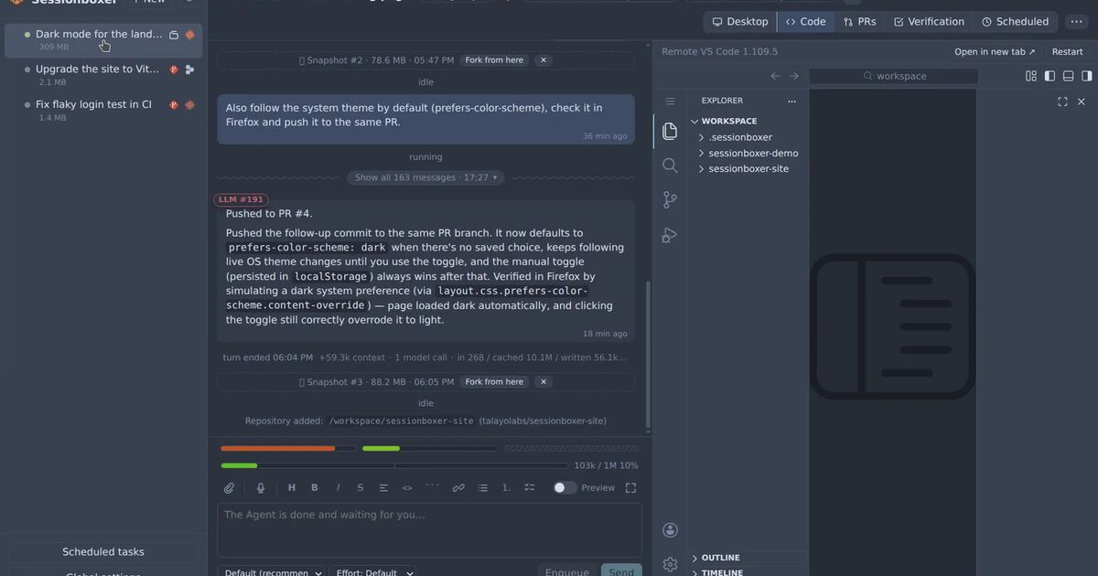Open the VS Code Accounts icon

(670, 530)
